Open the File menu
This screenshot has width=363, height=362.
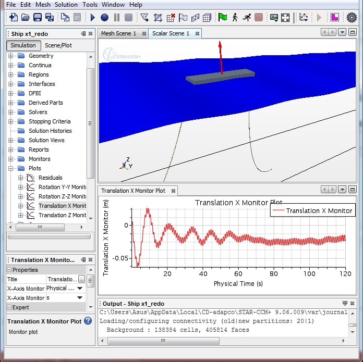[x=11, y=4]
